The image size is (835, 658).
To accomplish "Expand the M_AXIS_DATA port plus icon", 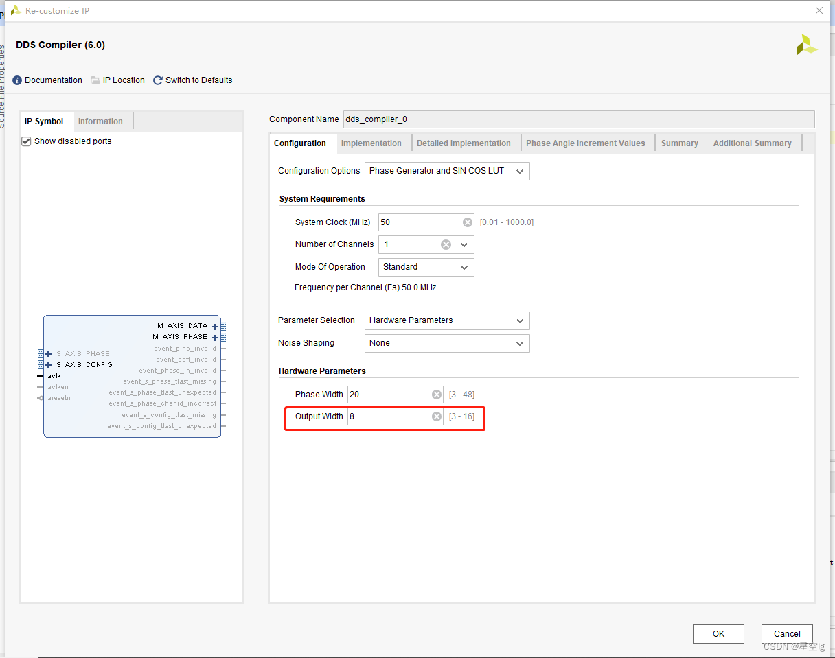I will 215,327.
